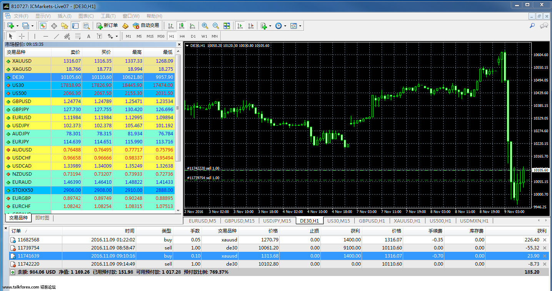Toggle the Navigator panel star-folder icon

(x=65, y=26)
